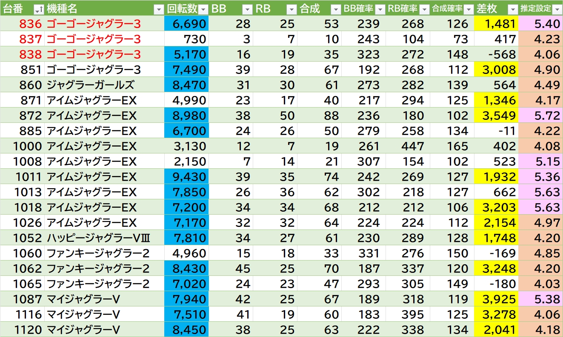Screen dimensions: 563x337
Task: Select 回転数 cell 7,510
Action: pos(186,314)
